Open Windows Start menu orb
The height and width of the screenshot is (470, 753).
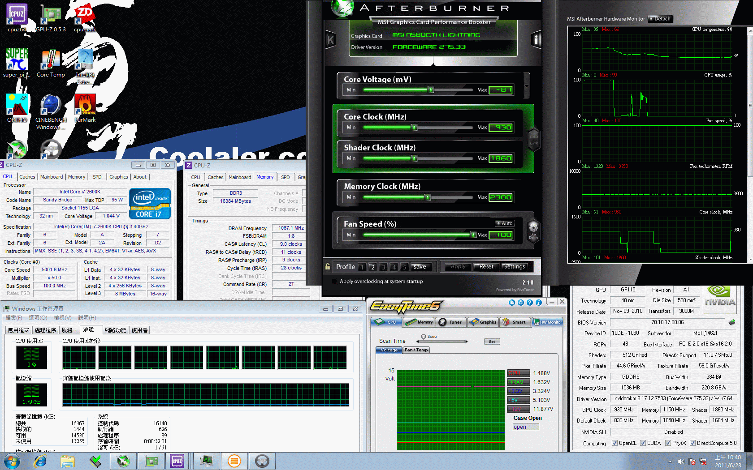pos(12,461)
